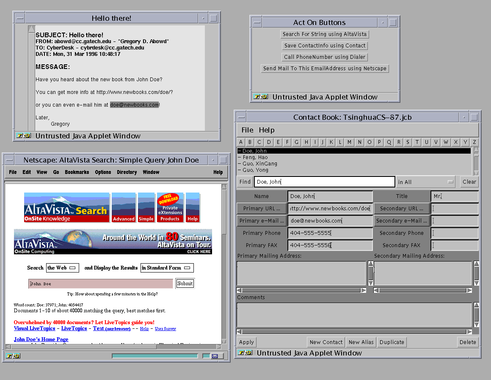Click the AltaVista Search logo image
The image size is (491, 380).
(x=66, y=207)
